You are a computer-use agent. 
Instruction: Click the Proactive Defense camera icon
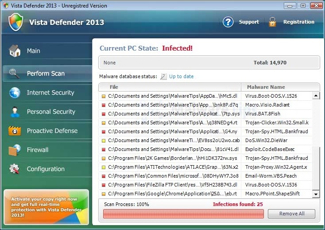15,131
